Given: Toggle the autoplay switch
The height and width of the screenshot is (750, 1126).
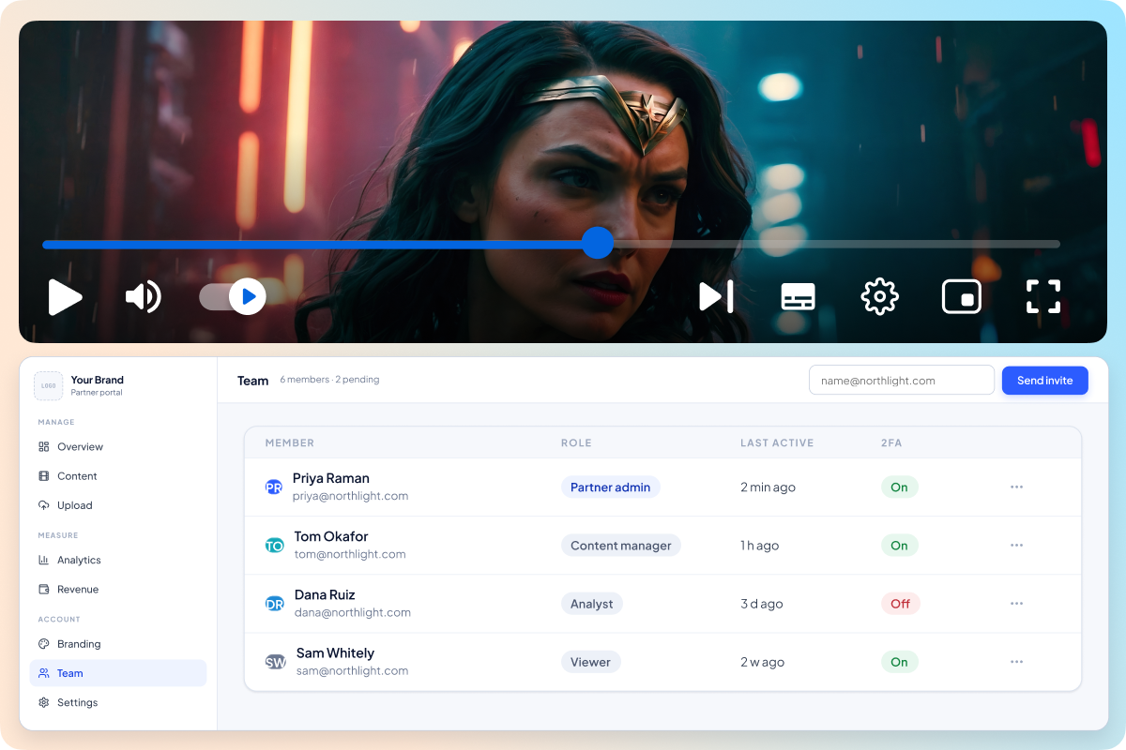Looking at the screenshot, I should tap(233, 297).
